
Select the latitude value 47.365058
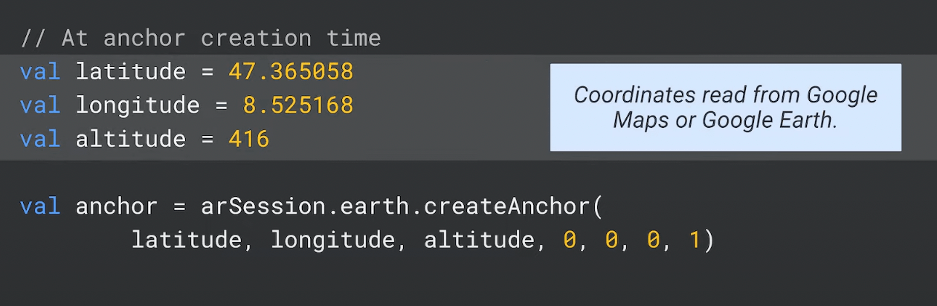[291, 72]
